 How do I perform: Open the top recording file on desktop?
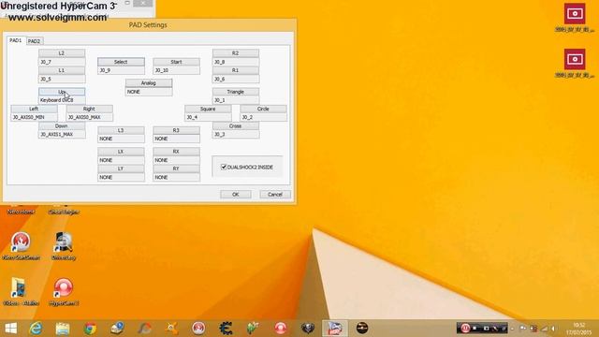click(575, 18)
